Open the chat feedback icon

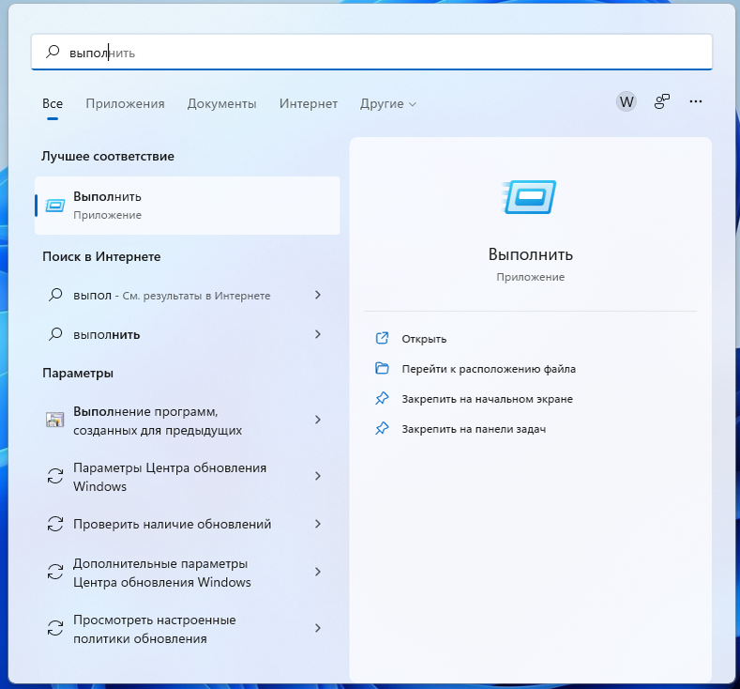661,101
